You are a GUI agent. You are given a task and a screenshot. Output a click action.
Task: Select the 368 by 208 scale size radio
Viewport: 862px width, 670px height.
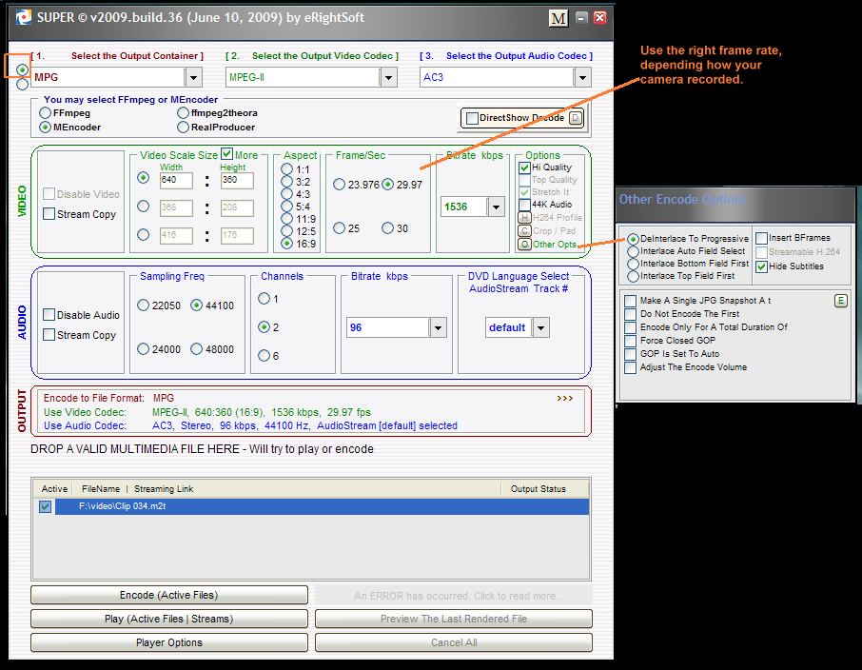[144, 207]
